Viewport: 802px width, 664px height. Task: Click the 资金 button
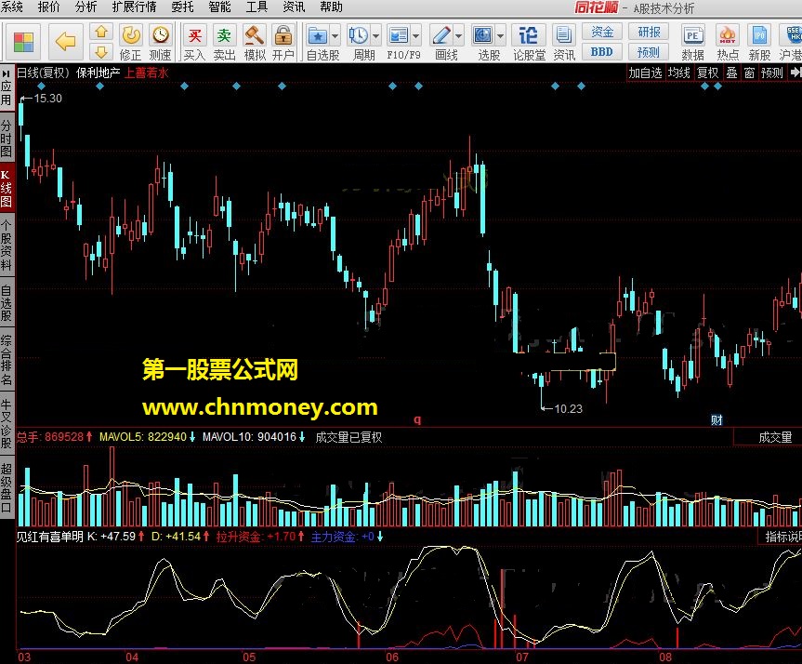[x=602, y=32]
